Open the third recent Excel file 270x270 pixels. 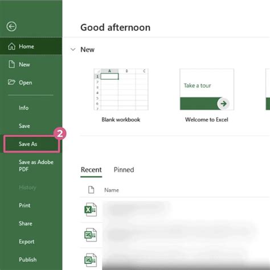tap(91, 260)
